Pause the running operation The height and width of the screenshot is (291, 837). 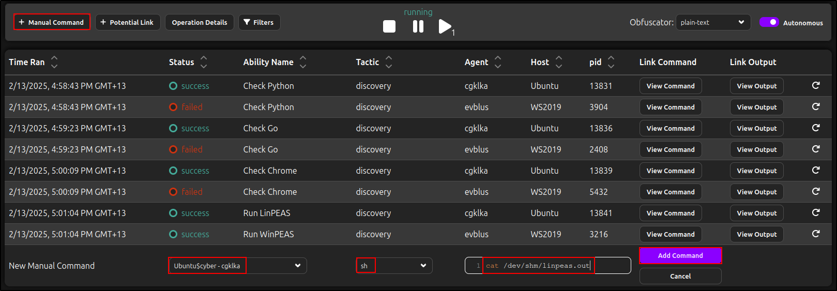[x=418, y=26]
